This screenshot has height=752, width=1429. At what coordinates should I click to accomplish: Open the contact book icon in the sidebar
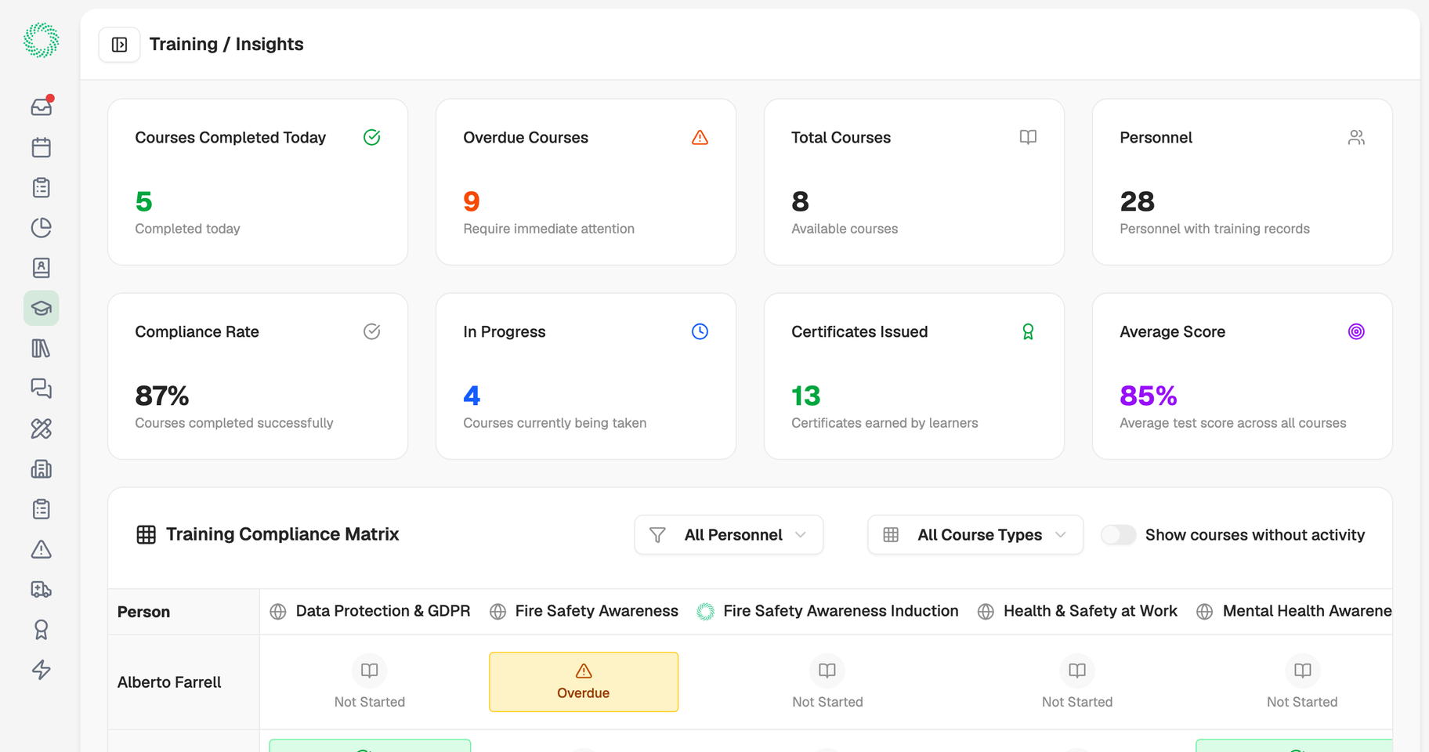click(42, 268)
